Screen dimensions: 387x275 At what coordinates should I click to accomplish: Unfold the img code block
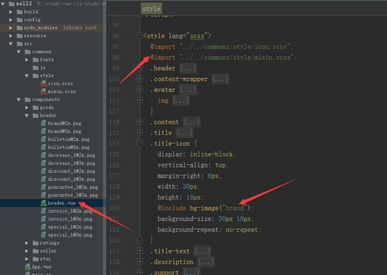pyautogui.click(x=140, y=100)
